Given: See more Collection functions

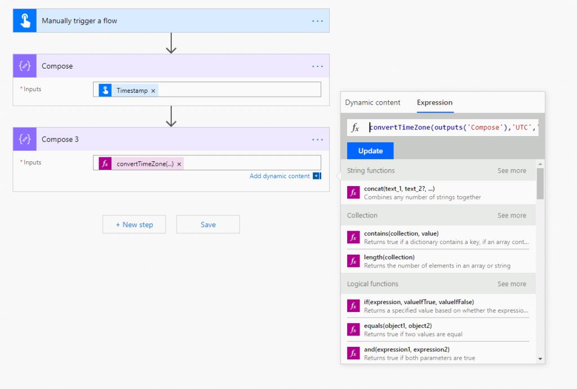Looking at the screenshot, I should 512,215.
